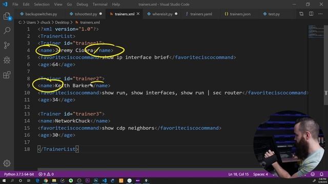Open the Debug menu

(82, 4)
